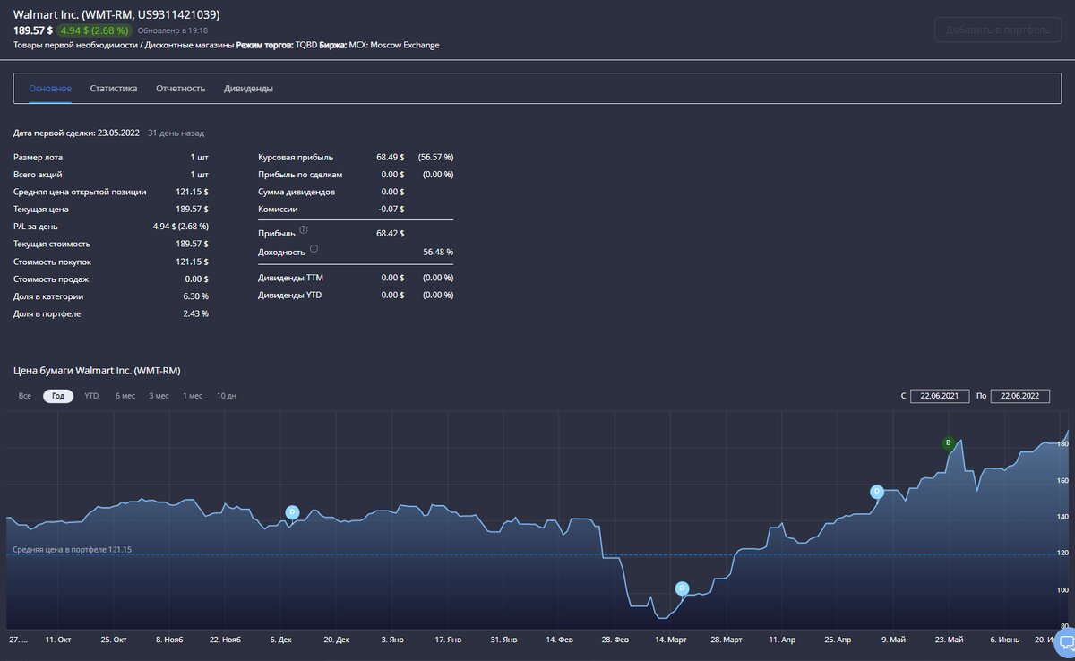
Task: Select the D dividend marker near 9. Май
Action: click(x=877, y=491)
